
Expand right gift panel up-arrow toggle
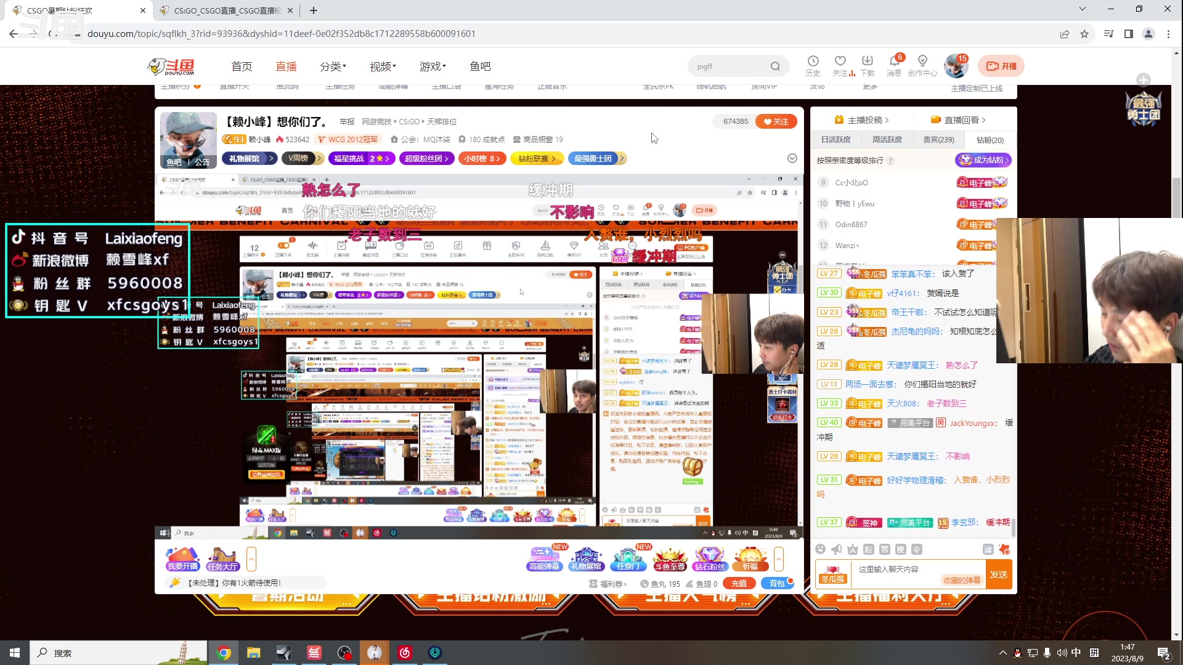coord(779,559)
